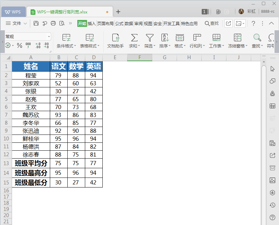Expand the 文件 dropdown arrow
The height and width of the screenshot is (225, 279).
pyautogui.click(x=25, y=23)
